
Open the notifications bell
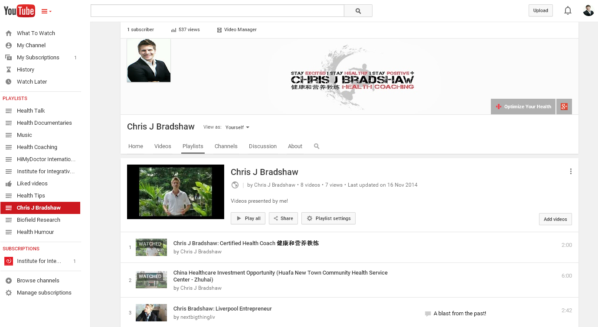[568, 10]
